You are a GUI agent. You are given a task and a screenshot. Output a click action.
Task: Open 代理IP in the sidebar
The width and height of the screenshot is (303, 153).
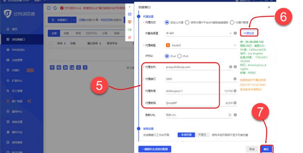tap(17, 70)
